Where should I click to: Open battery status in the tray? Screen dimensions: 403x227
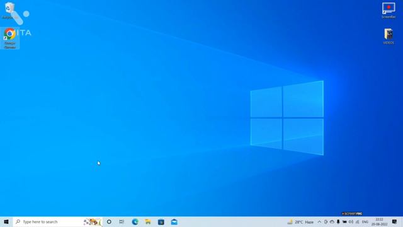[x=344, y=221]
